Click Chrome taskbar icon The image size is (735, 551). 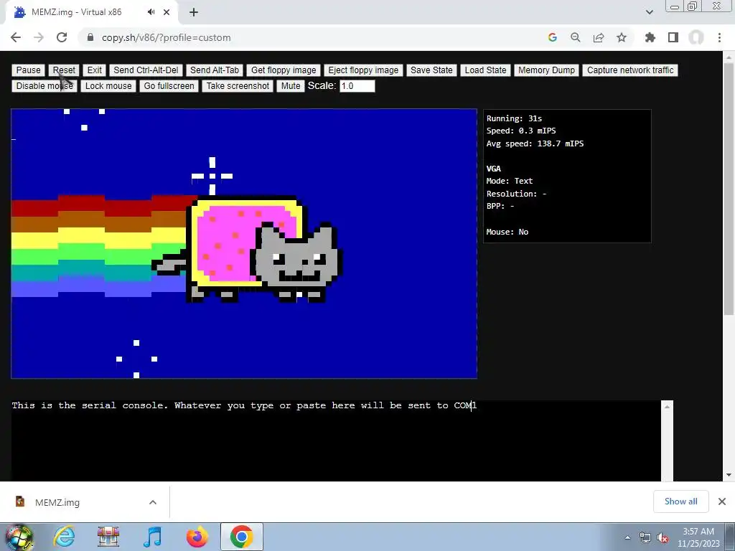coord(241,537)
